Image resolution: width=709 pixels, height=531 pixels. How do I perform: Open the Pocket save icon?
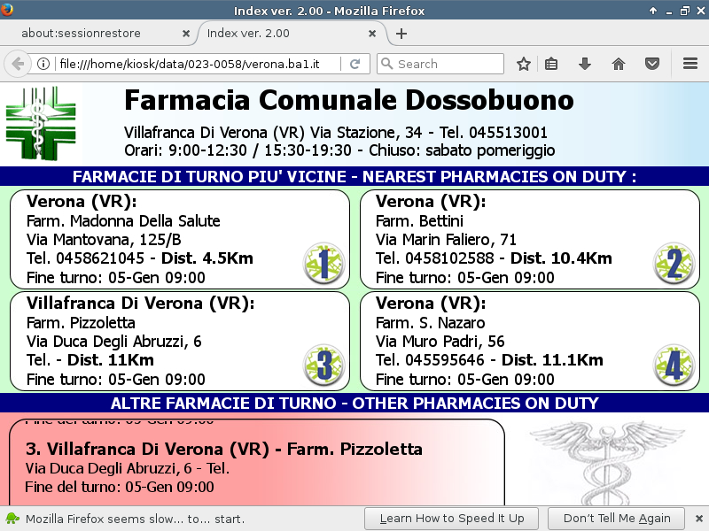coord(652,64)
